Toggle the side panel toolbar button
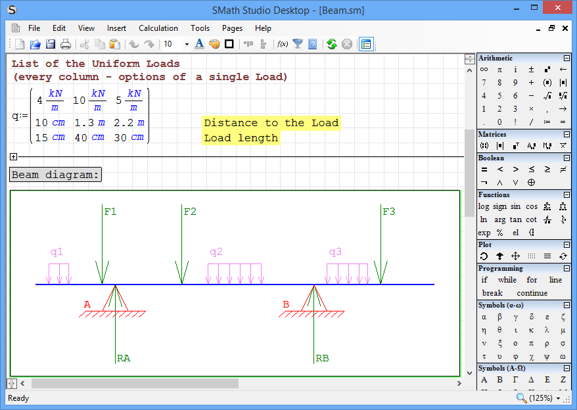 pos(366,44)
